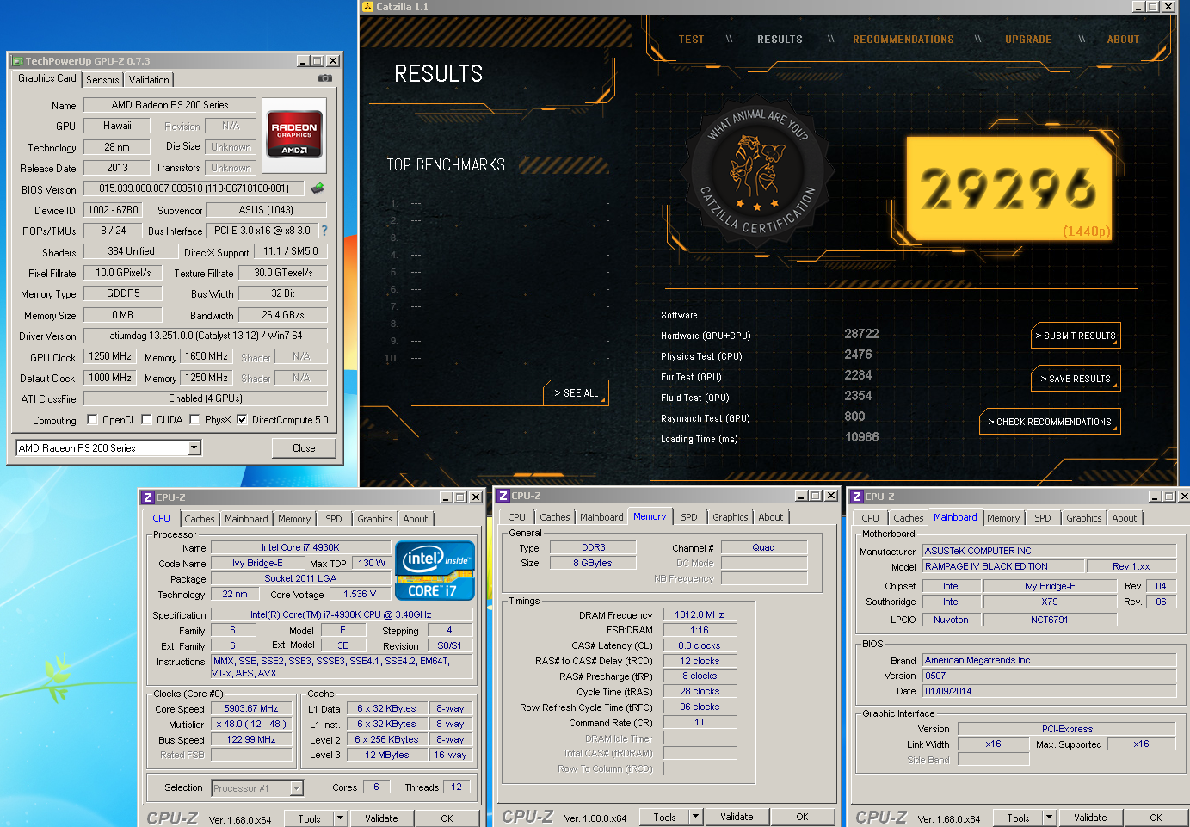Click the CHECK RECOMMENDATIONS button
Screen dimensions: 1190x827
coord(1050,422)
